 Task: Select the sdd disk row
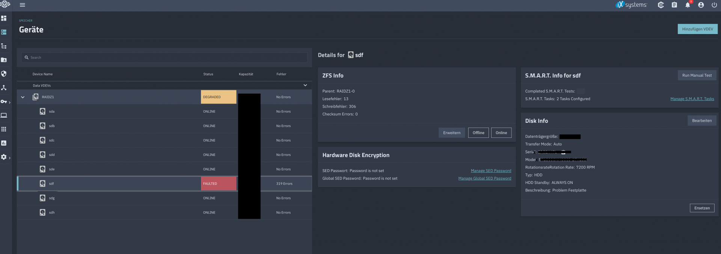(x=164, y=155)
